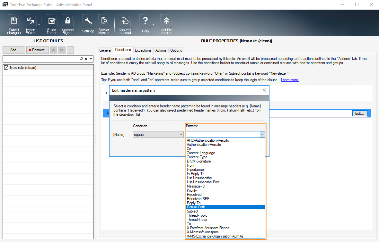Switch to the General tab

tap(105, 50)
